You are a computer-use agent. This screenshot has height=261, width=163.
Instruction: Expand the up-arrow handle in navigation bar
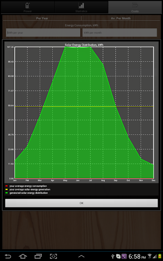[81, 256]
